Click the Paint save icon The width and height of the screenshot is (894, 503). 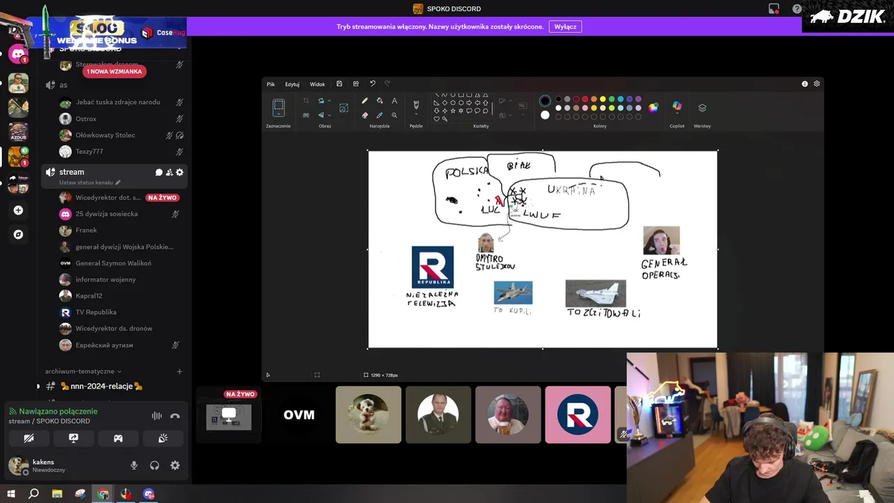tap(339, 84)
